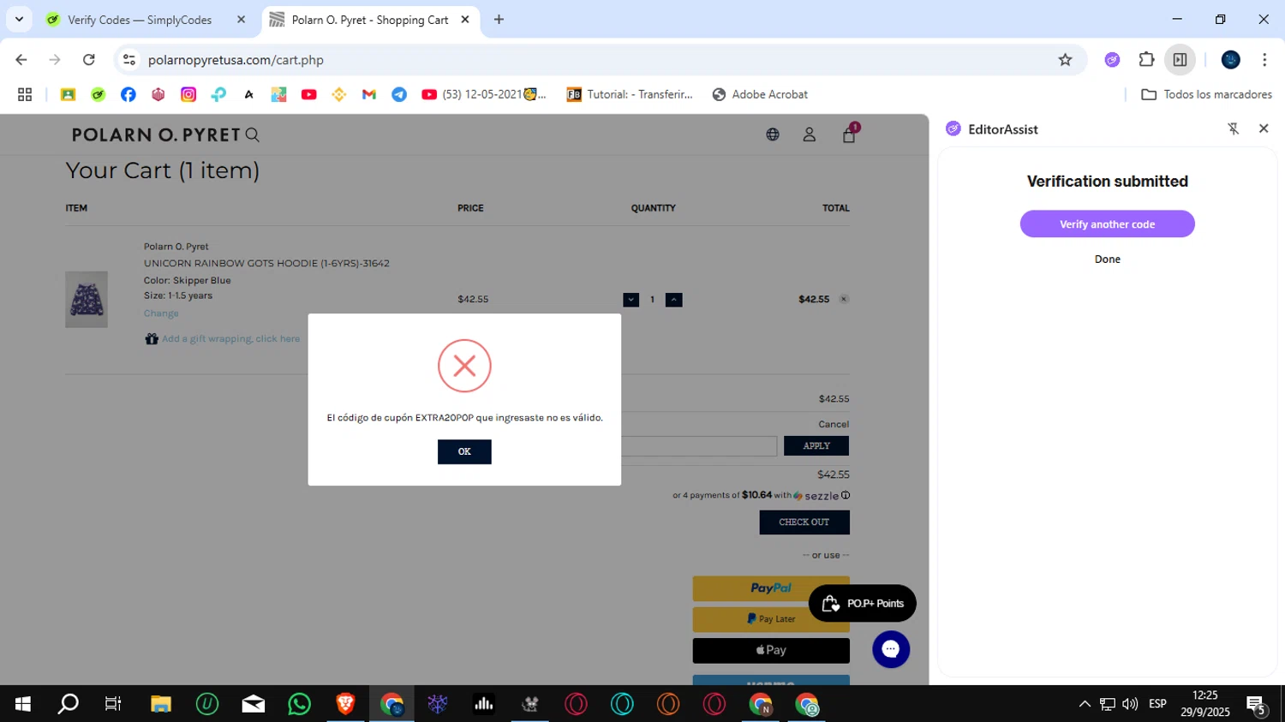Close the Verify Codes tab

click(241, 20)
